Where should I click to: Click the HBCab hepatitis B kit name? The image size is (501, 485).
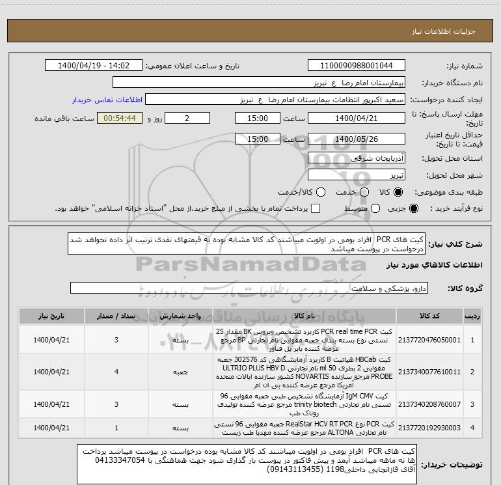(x=305, y=372)
